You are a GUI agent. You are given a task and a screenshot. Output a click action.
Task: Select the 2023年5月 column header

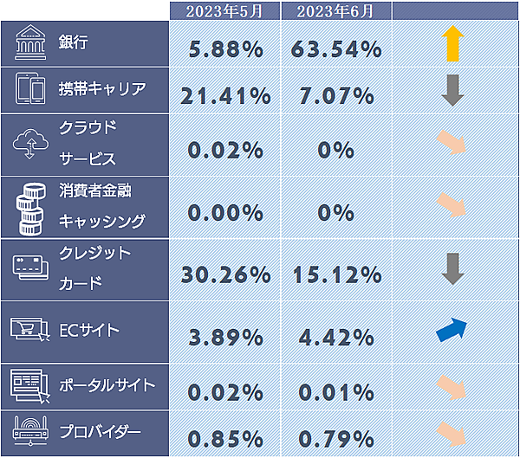[x=222, y=11]
